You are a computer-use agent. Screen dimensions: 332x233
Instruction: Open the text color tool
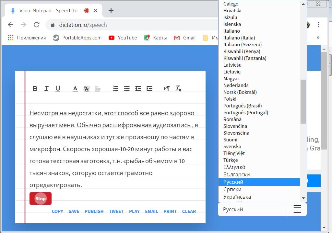click(75, 88)
